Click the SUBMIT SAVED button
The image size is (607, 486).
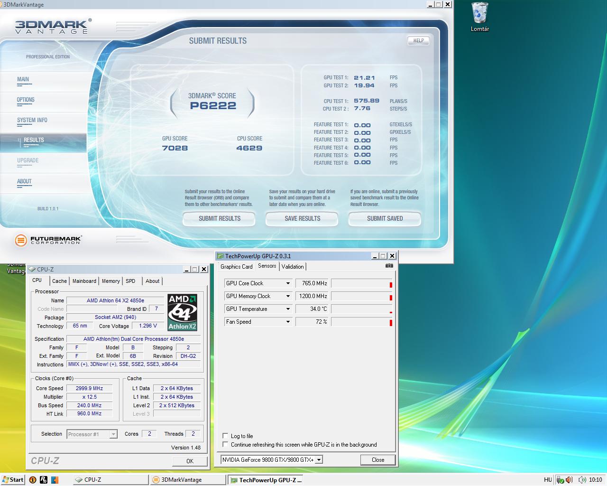coord(385,218)
